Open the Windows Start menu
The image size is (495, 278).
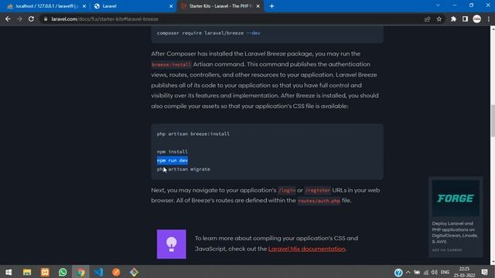[x=9, y=272]
